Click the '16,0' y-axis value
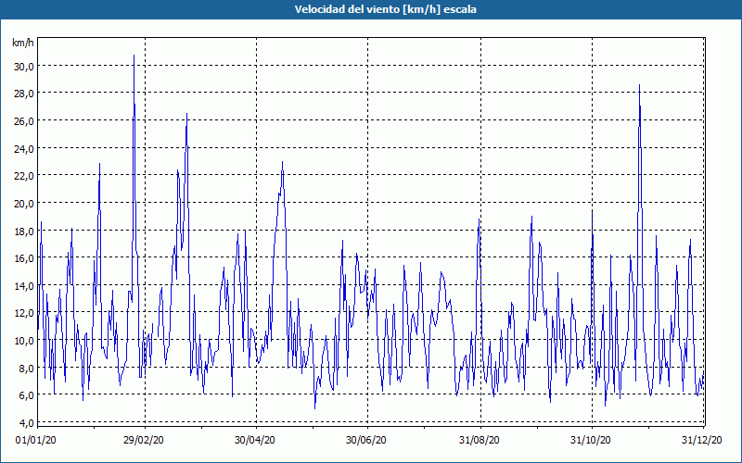 (x=24, y=258)
